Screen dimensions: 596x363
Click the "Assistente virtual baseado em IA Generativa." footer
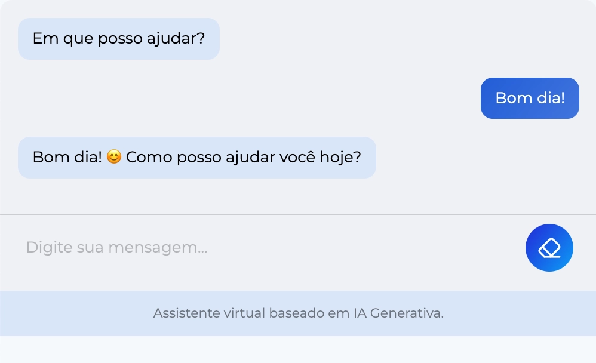[298, 313]
